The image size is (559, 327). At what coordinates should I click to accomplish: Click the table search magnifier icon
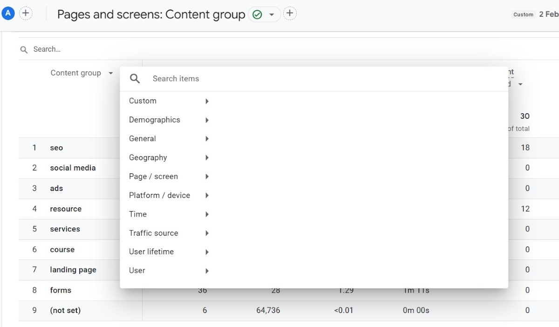tap(24, 49)
